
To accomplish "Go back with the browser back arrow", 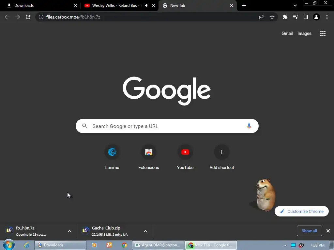I will [x=7, y=17].
